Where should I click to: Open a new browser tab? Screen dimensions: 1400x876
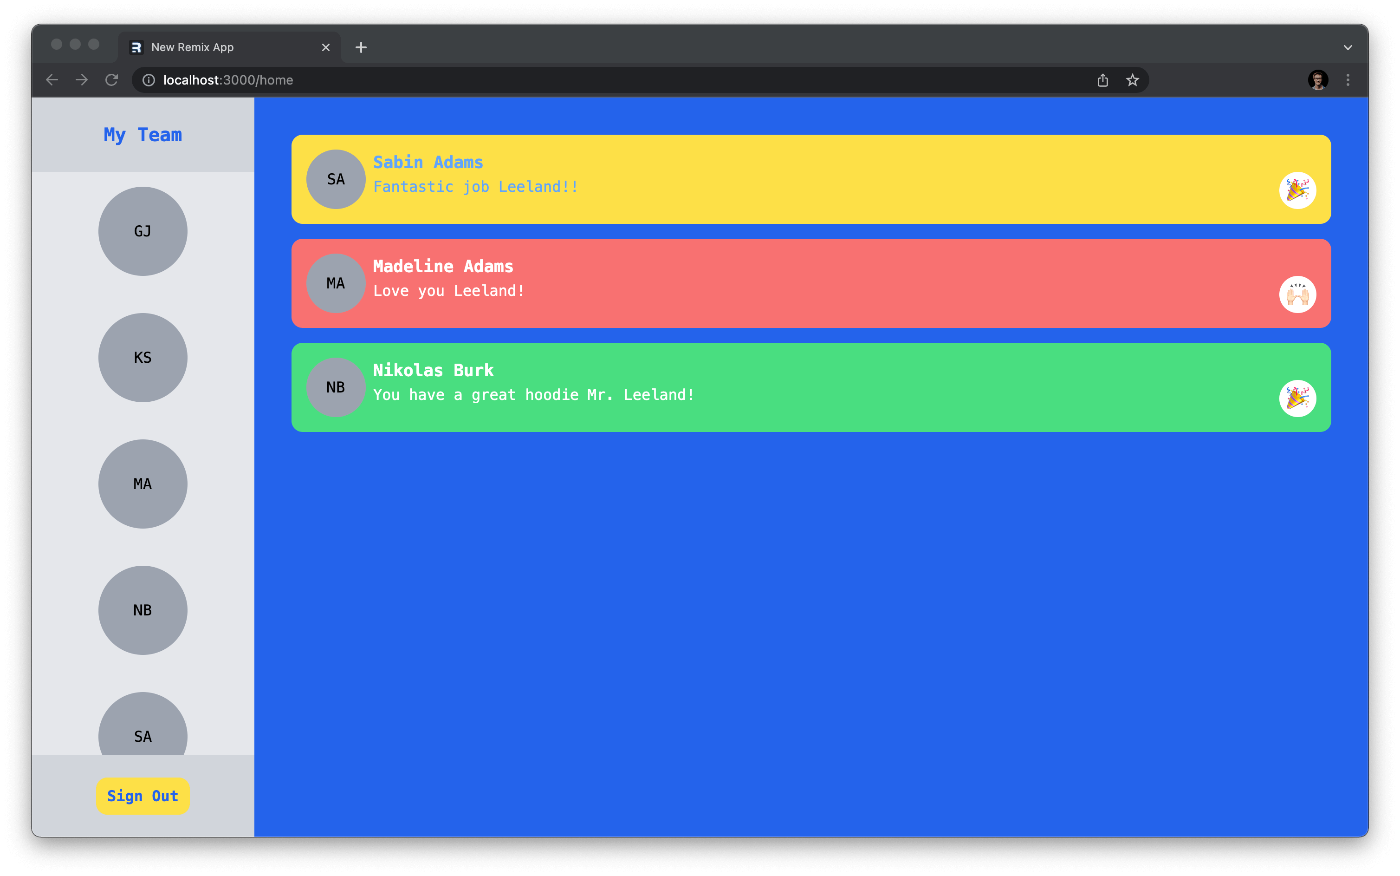click(361, 47)
